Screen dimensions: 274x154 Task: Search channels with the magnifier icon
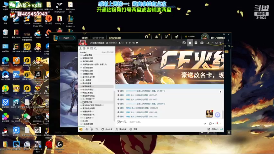[96, 48]
